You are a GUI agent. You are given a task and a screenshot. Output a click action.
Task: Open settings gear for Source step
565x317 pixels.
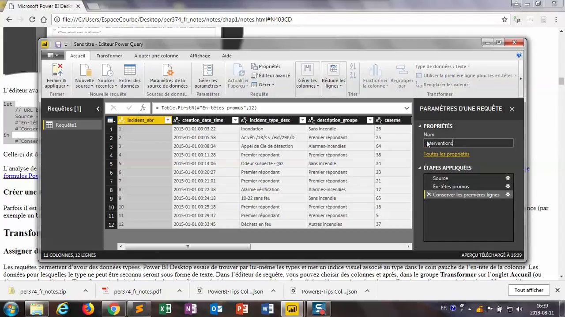click(508, 178)
